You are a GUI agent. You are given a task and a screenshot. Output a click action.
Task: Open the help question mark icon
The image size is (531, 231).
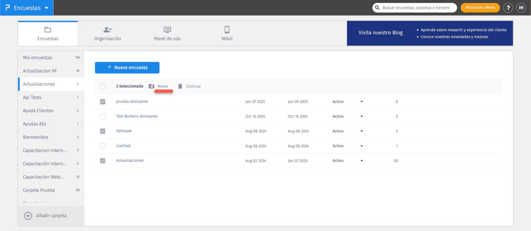(x=508, y=8)
